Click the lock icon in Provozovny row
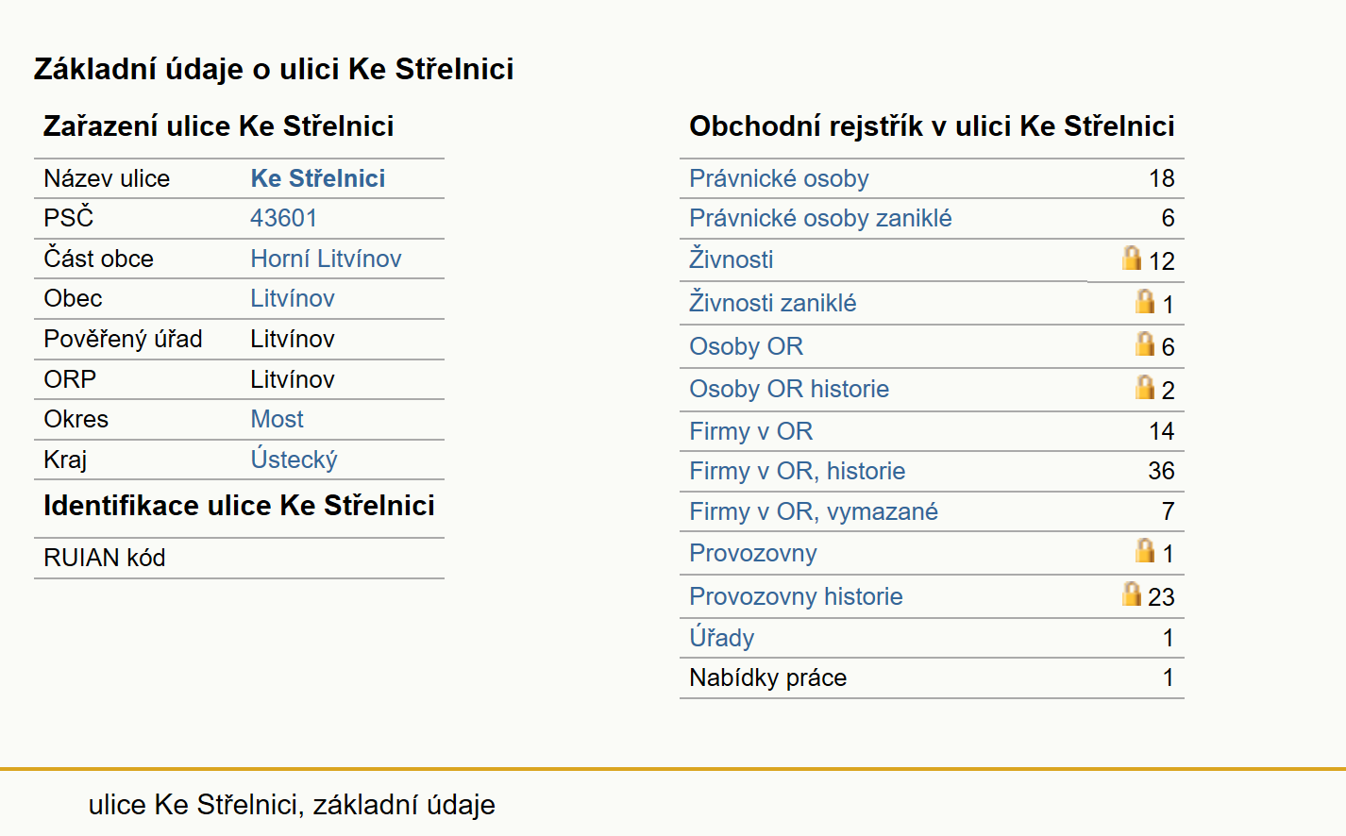This screenshot has width=1346, height=836. (1144, 550)
